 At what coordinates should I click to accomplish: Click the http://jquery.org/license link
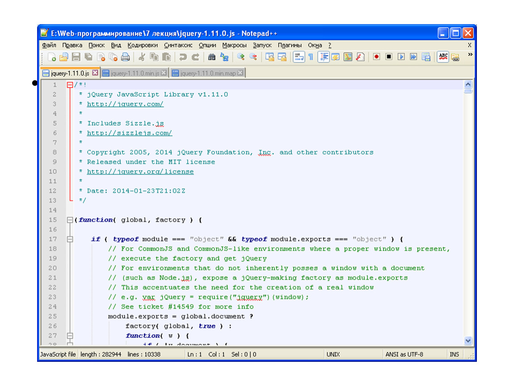140,172
